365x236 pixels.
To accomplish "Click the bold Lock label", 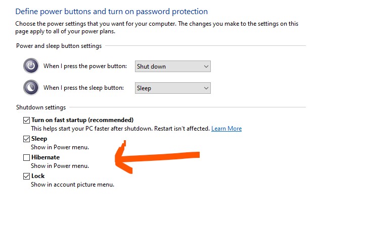I will [38, 176].
